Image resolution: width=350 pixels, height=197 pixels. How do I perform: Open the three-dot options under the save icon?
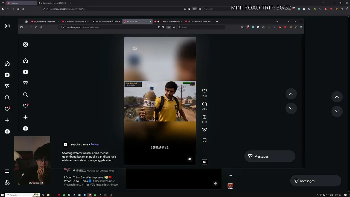[x=204, y=151]
